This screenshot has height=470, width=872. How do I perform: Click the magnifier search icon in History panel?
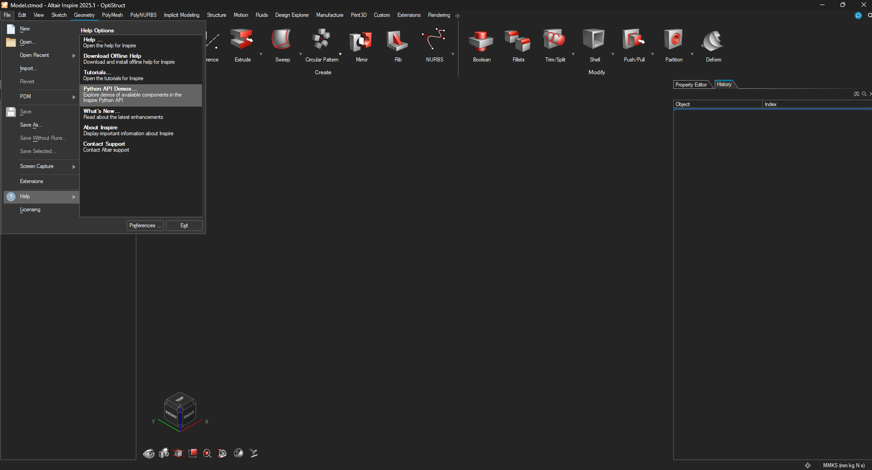coord(864,94)
